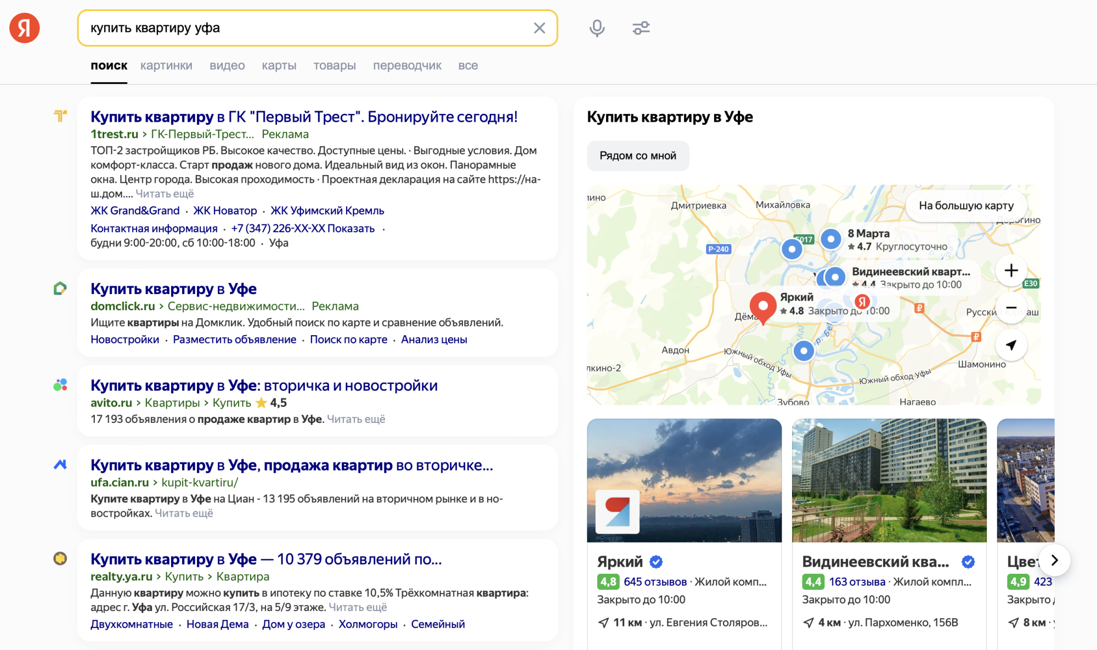1097x650 pixels.
Task: Click the Domclick favicon
Action: tap(60, 287)
